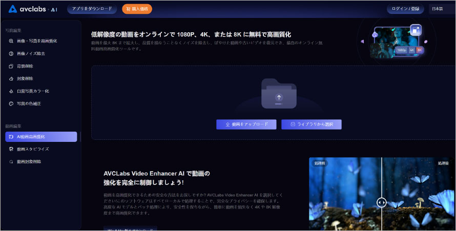Select the 背景削除 sidebar icon
Image resolution: width=456 pixels, height=231 pixels.
click(11, 66)
